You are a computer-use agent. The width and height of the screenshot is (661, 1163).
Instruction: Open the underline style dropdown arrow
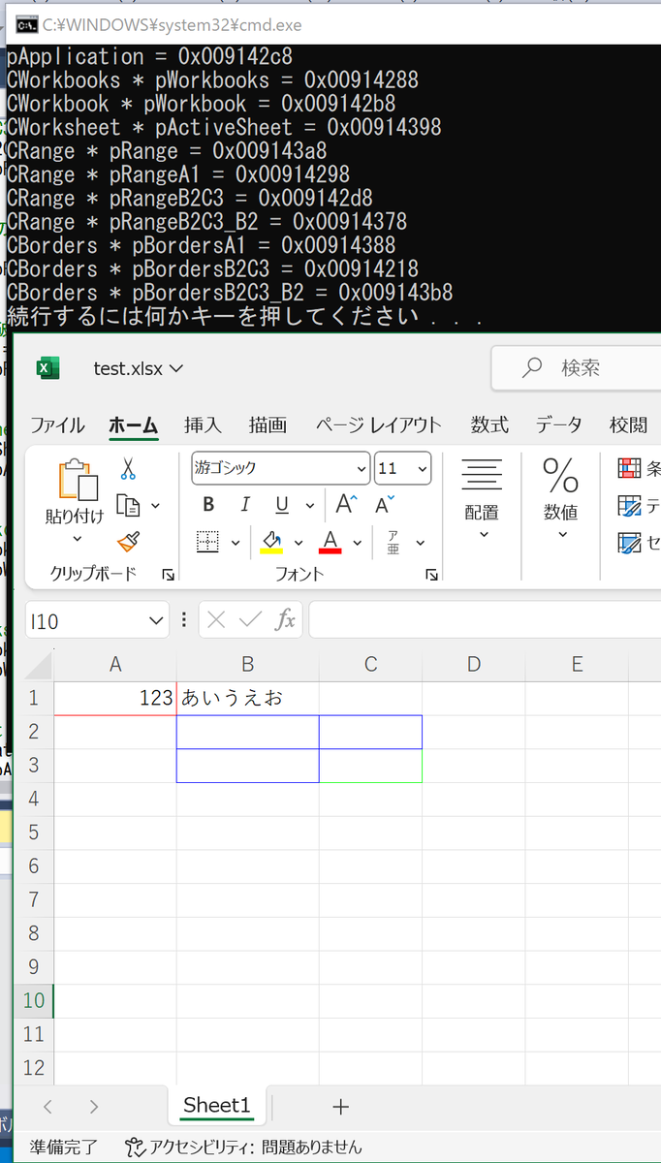point(309,506)
